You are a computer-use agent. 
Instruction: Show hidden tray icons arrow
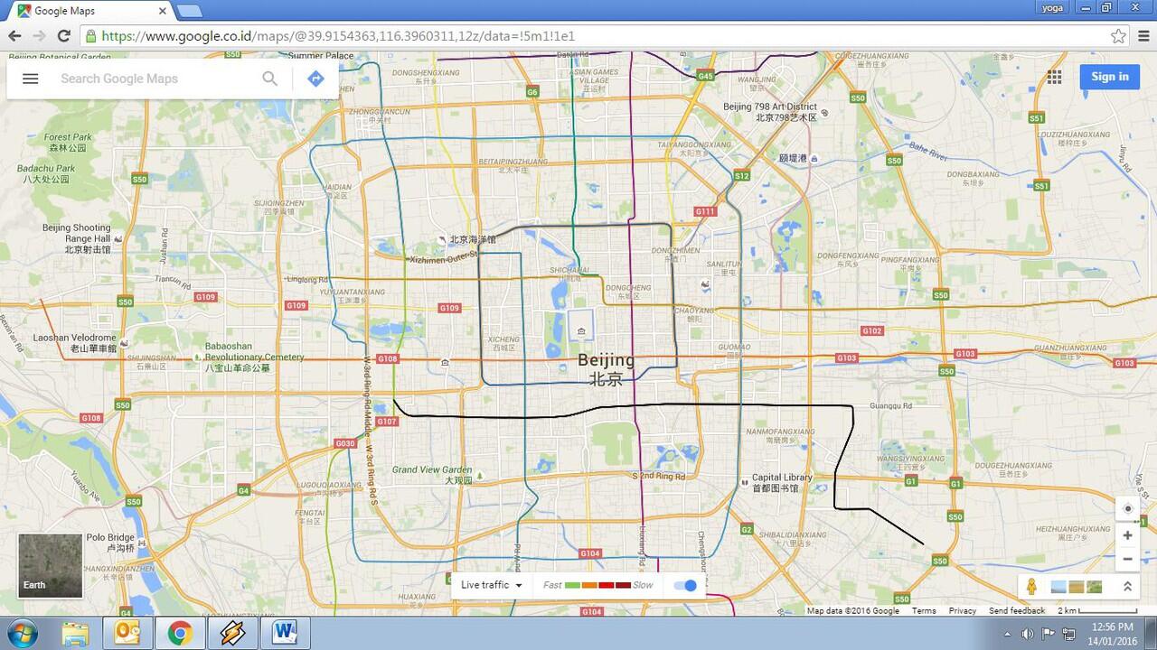[1008, 634]
